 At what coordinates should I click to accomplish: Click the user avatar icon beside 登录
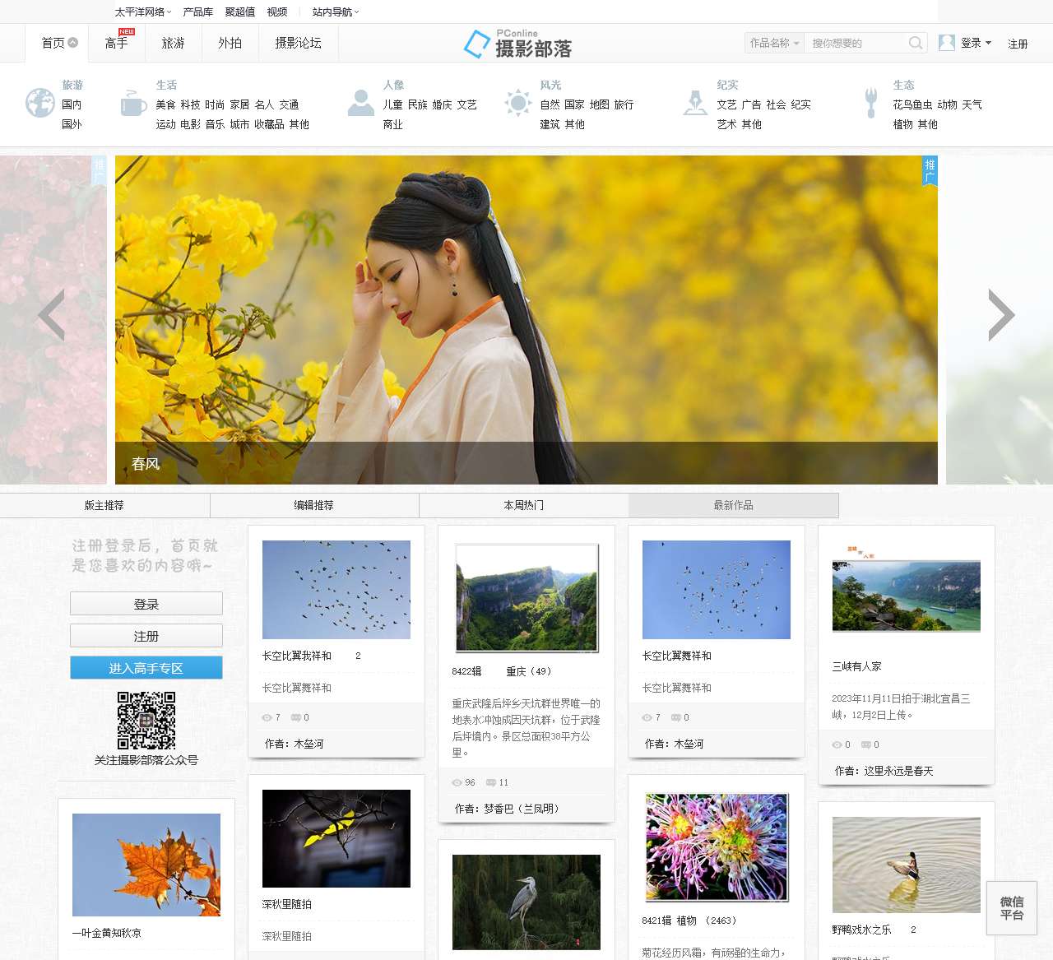click(x=947, y=43)
